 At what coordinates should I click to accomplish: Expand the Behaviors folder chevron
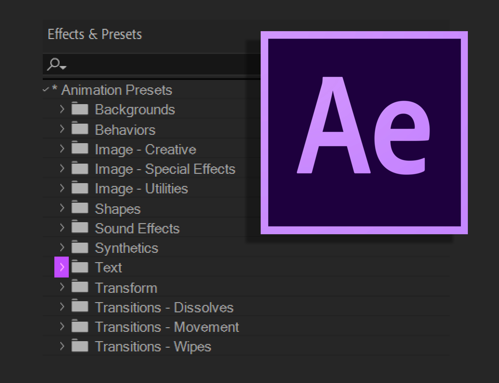[62, 129]
